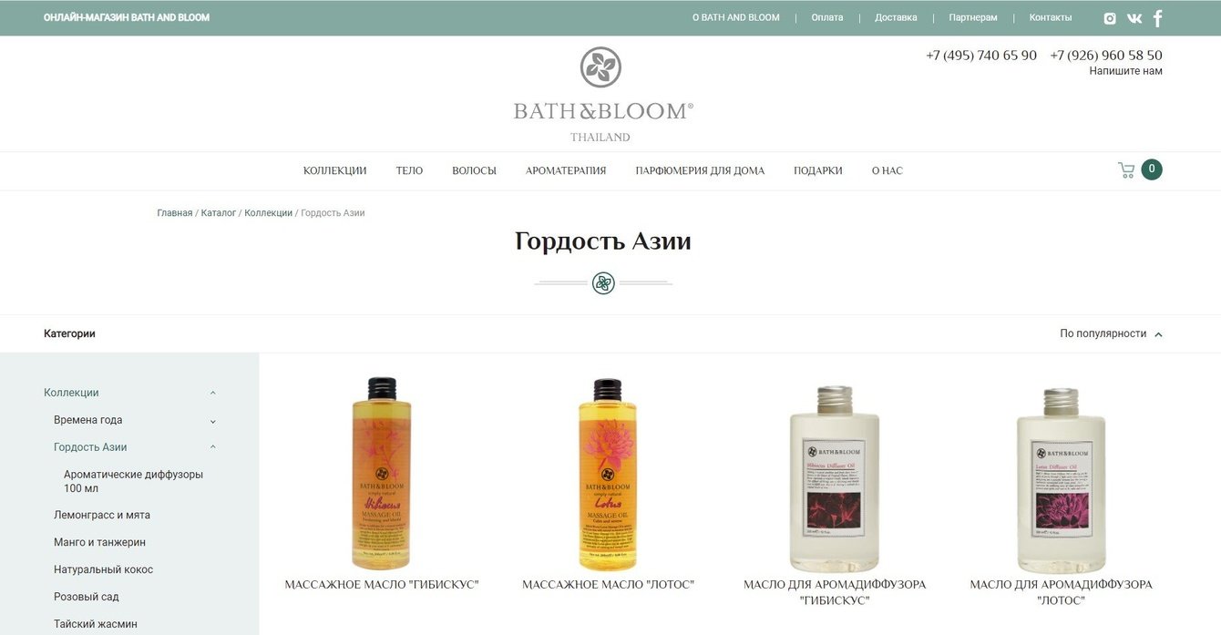Go to 'Каталог' in the breadcrumbs

click(219, 213)
